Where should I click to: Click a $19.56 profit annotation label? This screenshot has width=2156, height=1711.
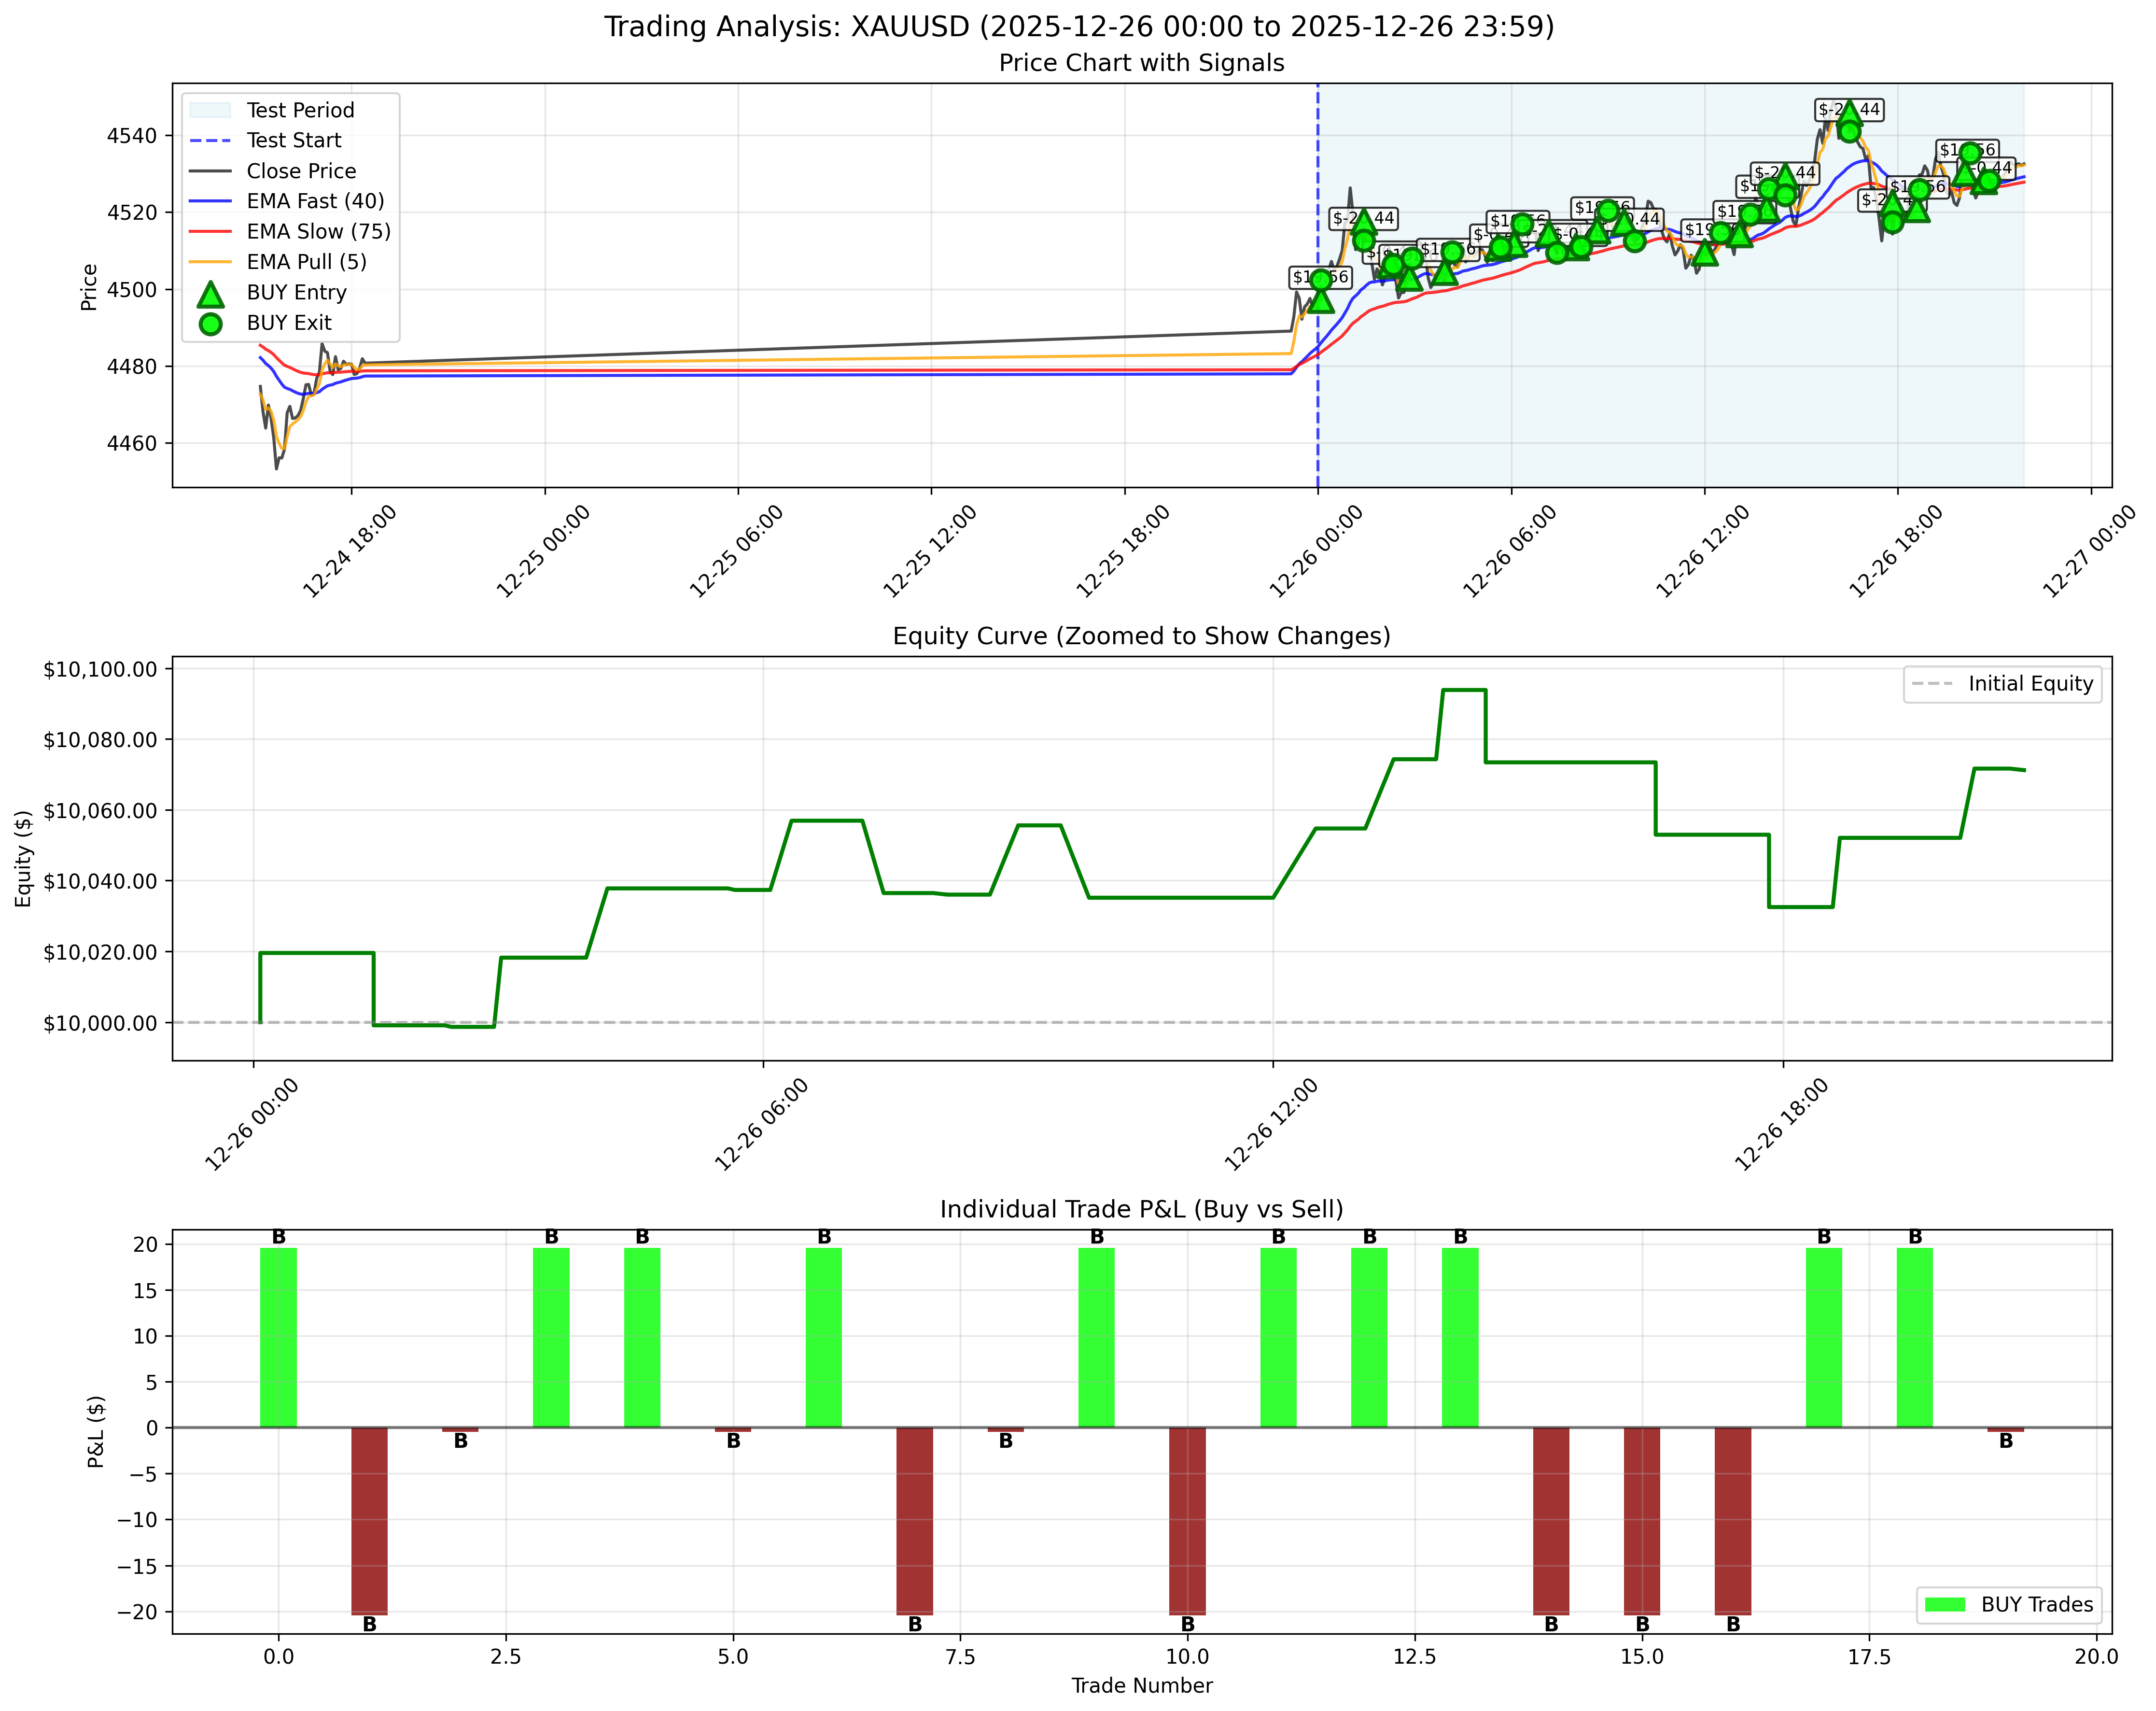1320,277
